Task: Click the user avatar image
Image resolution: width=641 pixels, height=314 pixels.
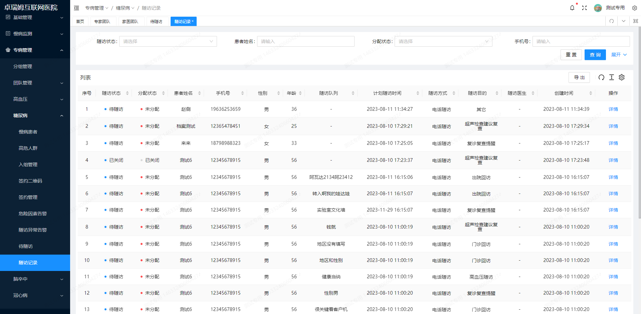Action: point(598,8)
